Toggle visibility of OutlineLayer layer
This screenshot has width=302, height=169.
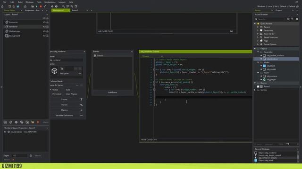[x=44, y=31]
